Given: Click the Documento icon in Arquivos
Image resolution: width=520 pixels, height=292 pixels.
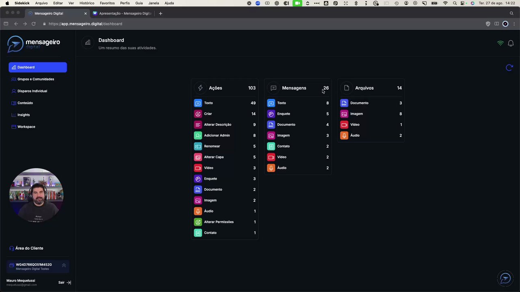Looking at the screenshot, I should pyautogui.click(x=344, y=103).
